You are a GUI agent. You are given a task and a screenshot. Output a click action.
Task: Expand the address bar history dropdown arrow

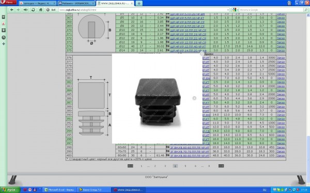[x=228, y=10]
